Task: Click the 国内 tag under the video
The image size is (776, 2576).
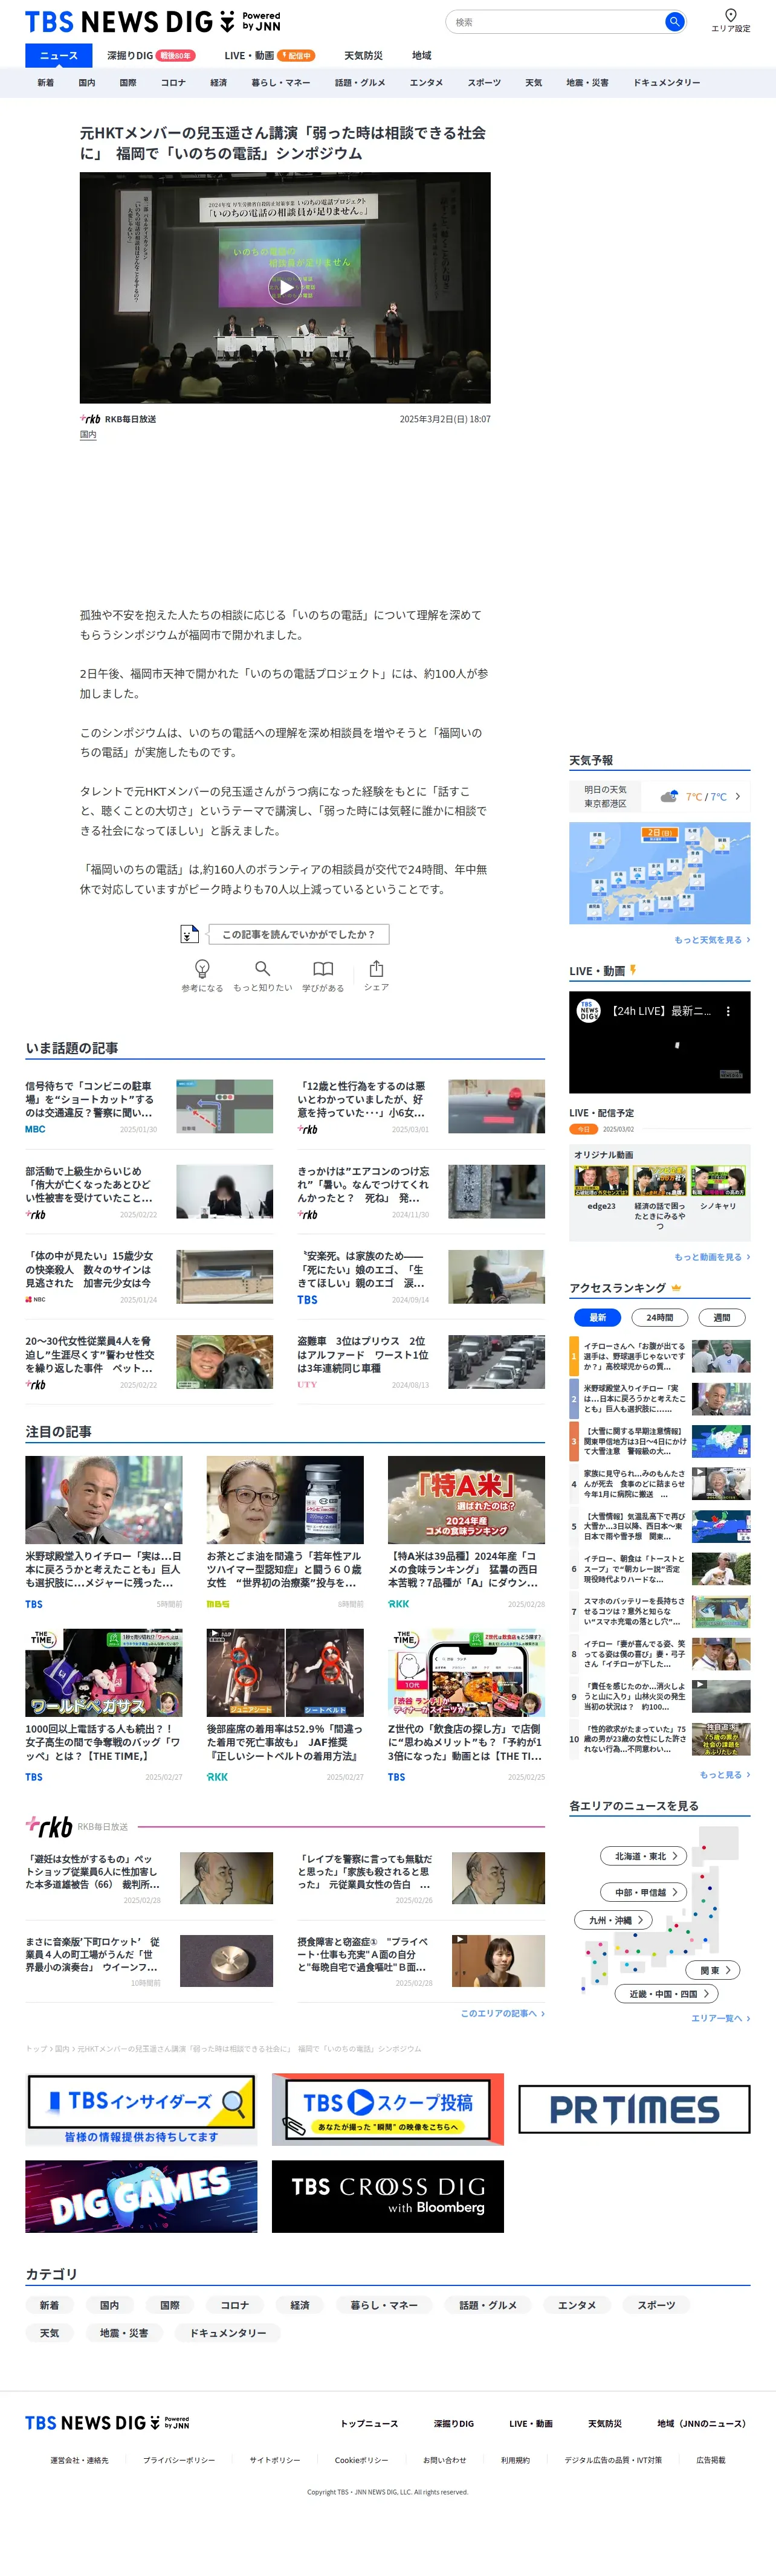Action: [88, 435]
